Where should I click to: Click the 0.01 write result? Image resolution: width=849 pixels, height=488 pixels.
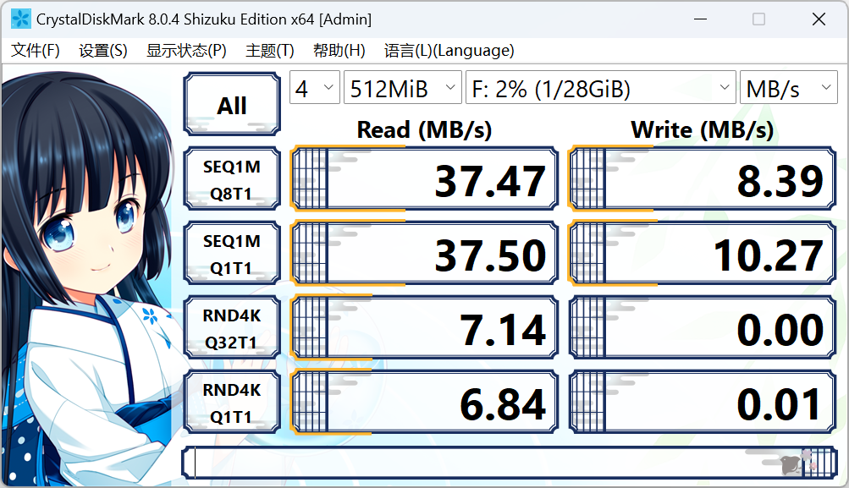click(x=703, y=403)
